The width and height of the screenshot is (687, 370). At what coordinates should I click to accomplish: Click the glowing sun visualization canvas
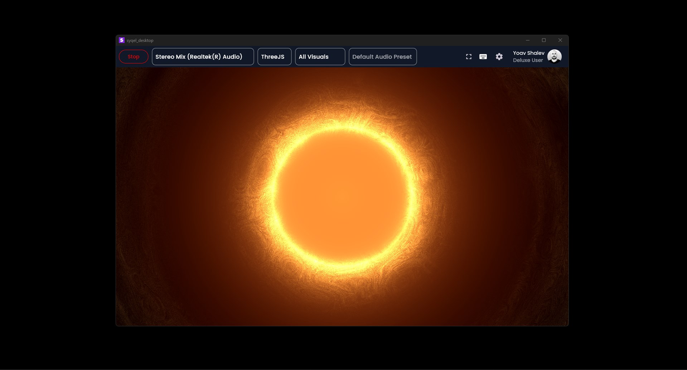pyautogui.click(x=342, y=197)
